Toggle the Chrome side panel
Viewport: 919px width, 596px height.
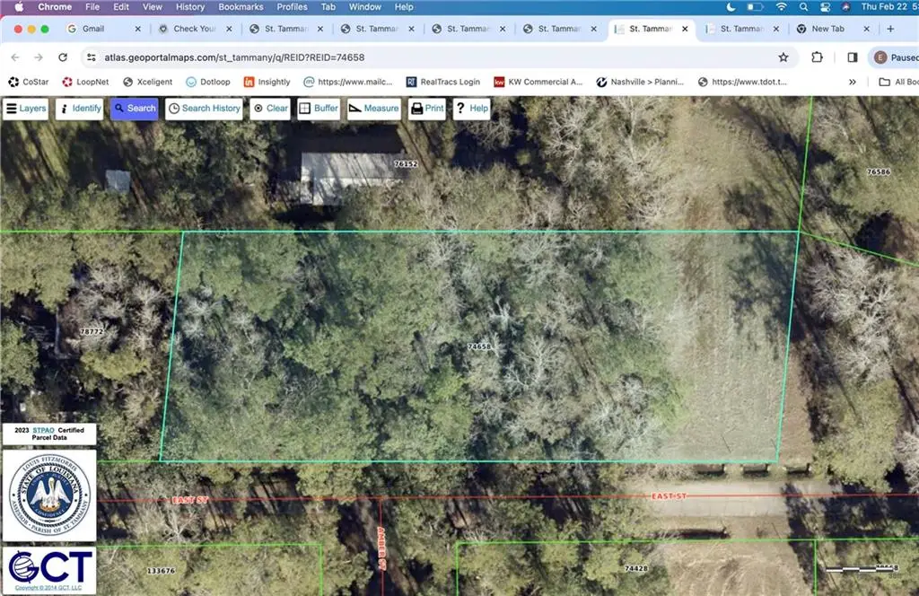[x=852, y=57]
